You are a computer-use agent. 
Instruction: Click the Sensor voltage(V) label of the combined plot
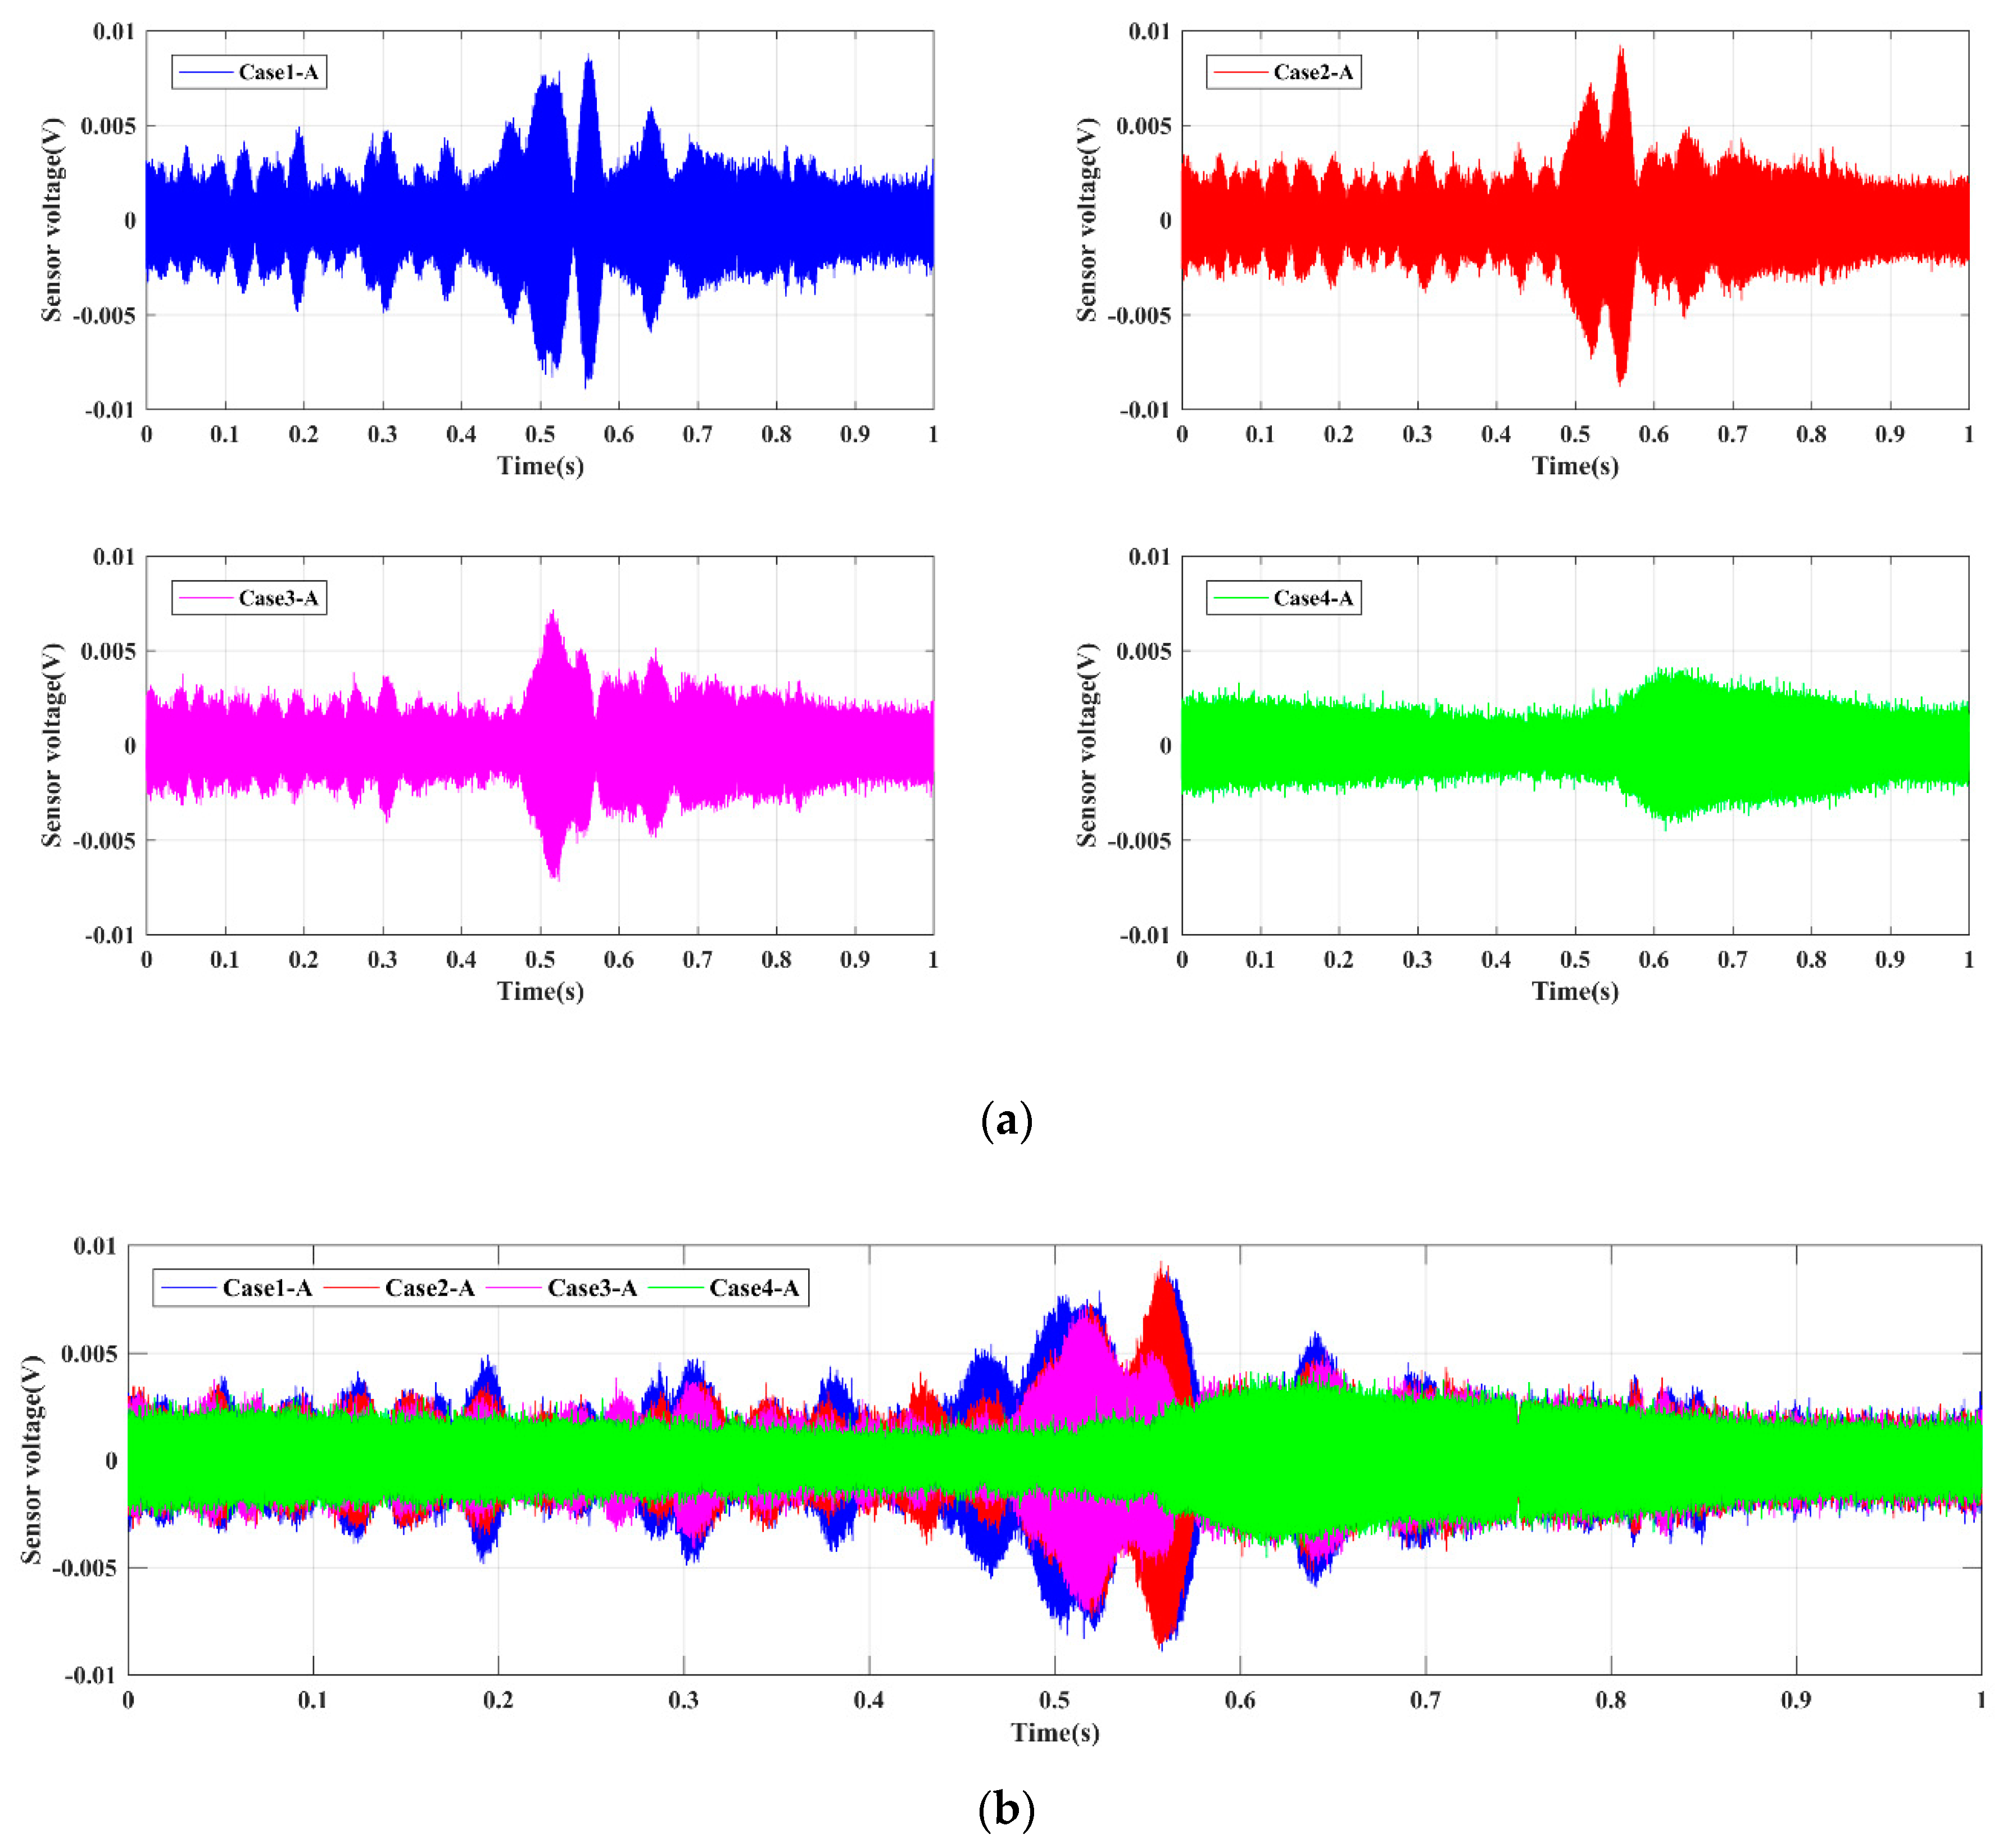coord(32,1460)
